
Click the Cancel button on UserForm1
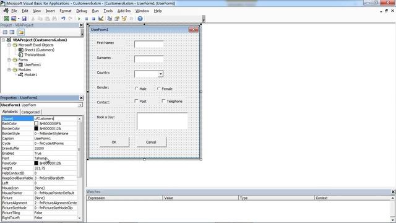coord(151,142)
